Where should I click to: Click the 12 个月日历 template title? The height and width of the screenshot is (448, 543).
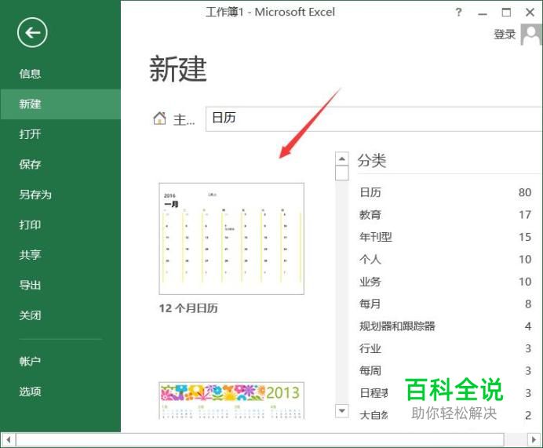click(188, 308)
